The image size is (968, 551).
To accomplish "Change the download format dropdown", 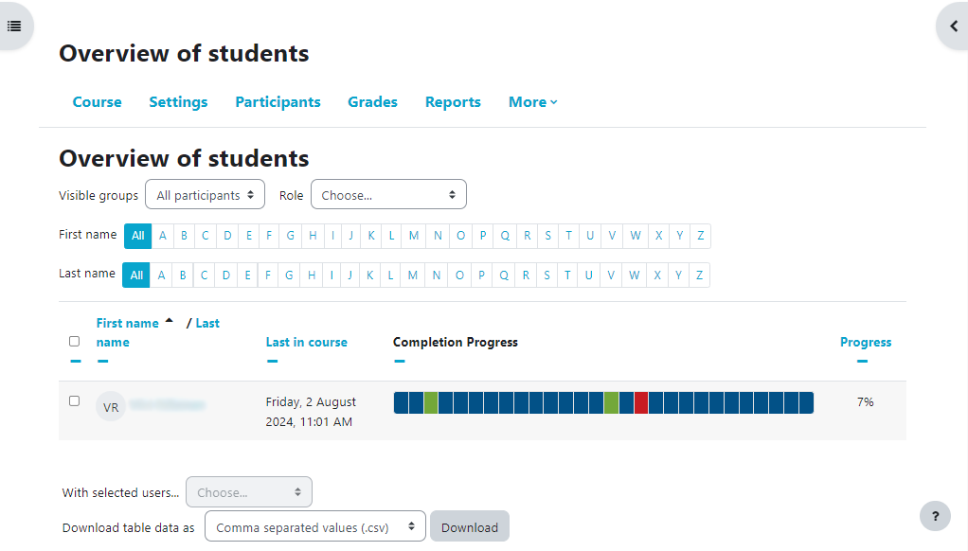I will pyautogui.click(x=314, y=526).
